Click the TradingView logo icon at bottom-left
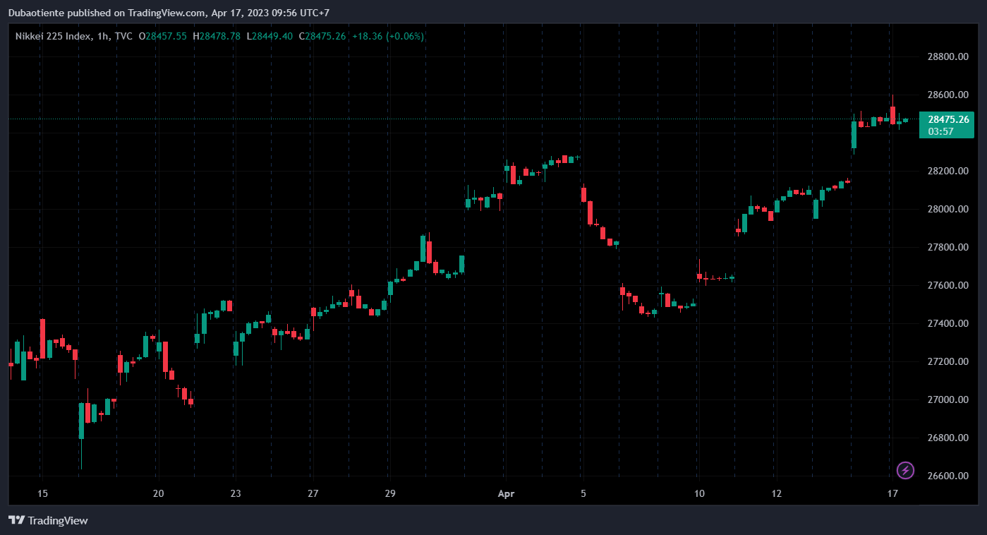This screenshot has height=535, width=987. click(16, 520)
